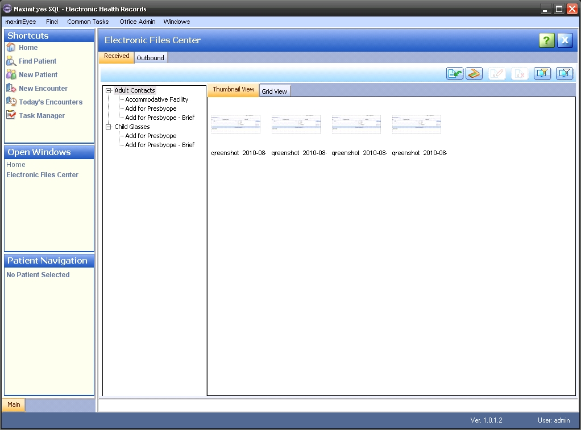Screen dimensions: 581x430
Task: Open the Office Admin menu
Action: point(138,22)
